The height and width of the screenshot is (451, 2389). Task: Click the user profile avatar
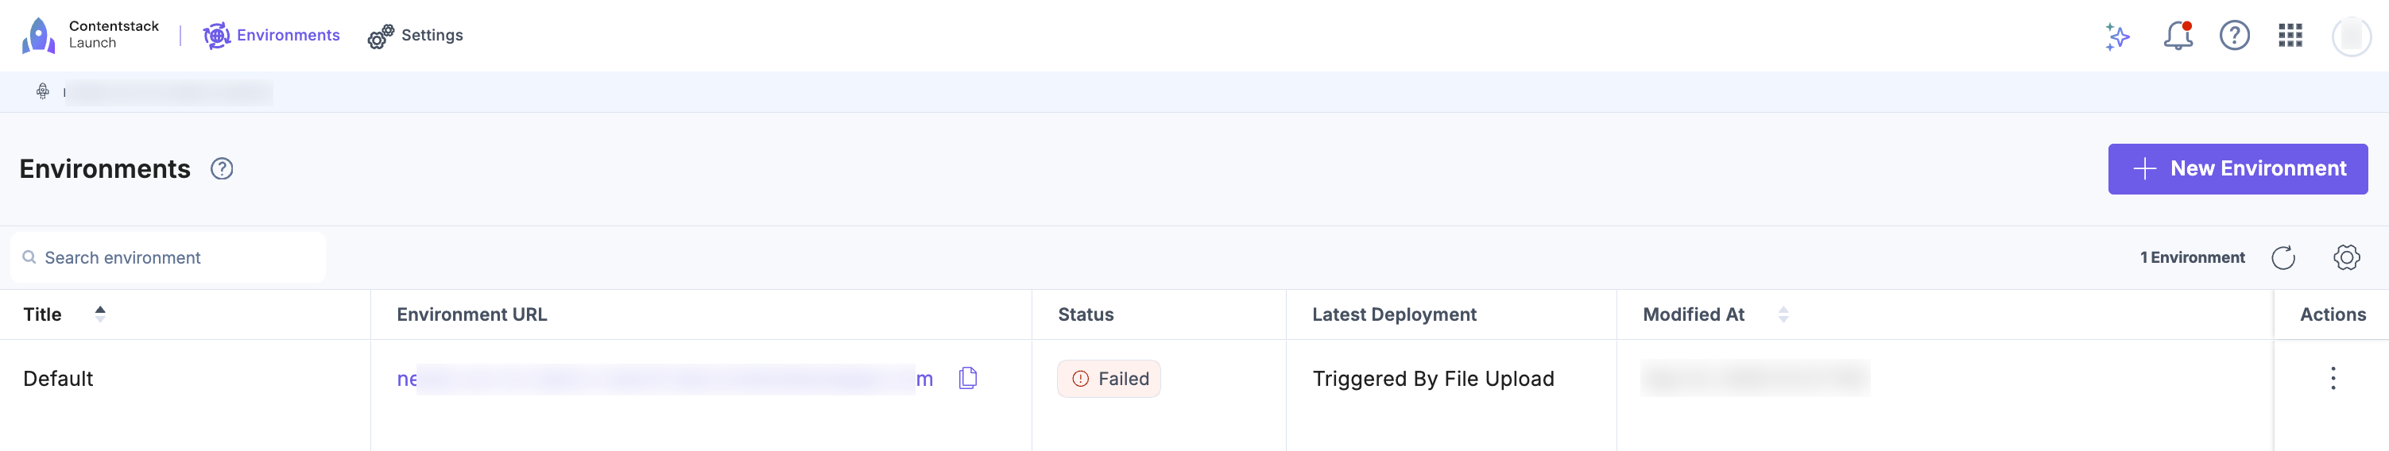click(2351, 36)
